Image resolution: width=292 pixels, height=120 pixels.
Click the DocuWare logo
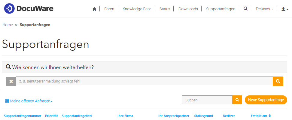(x=29, y=9)
